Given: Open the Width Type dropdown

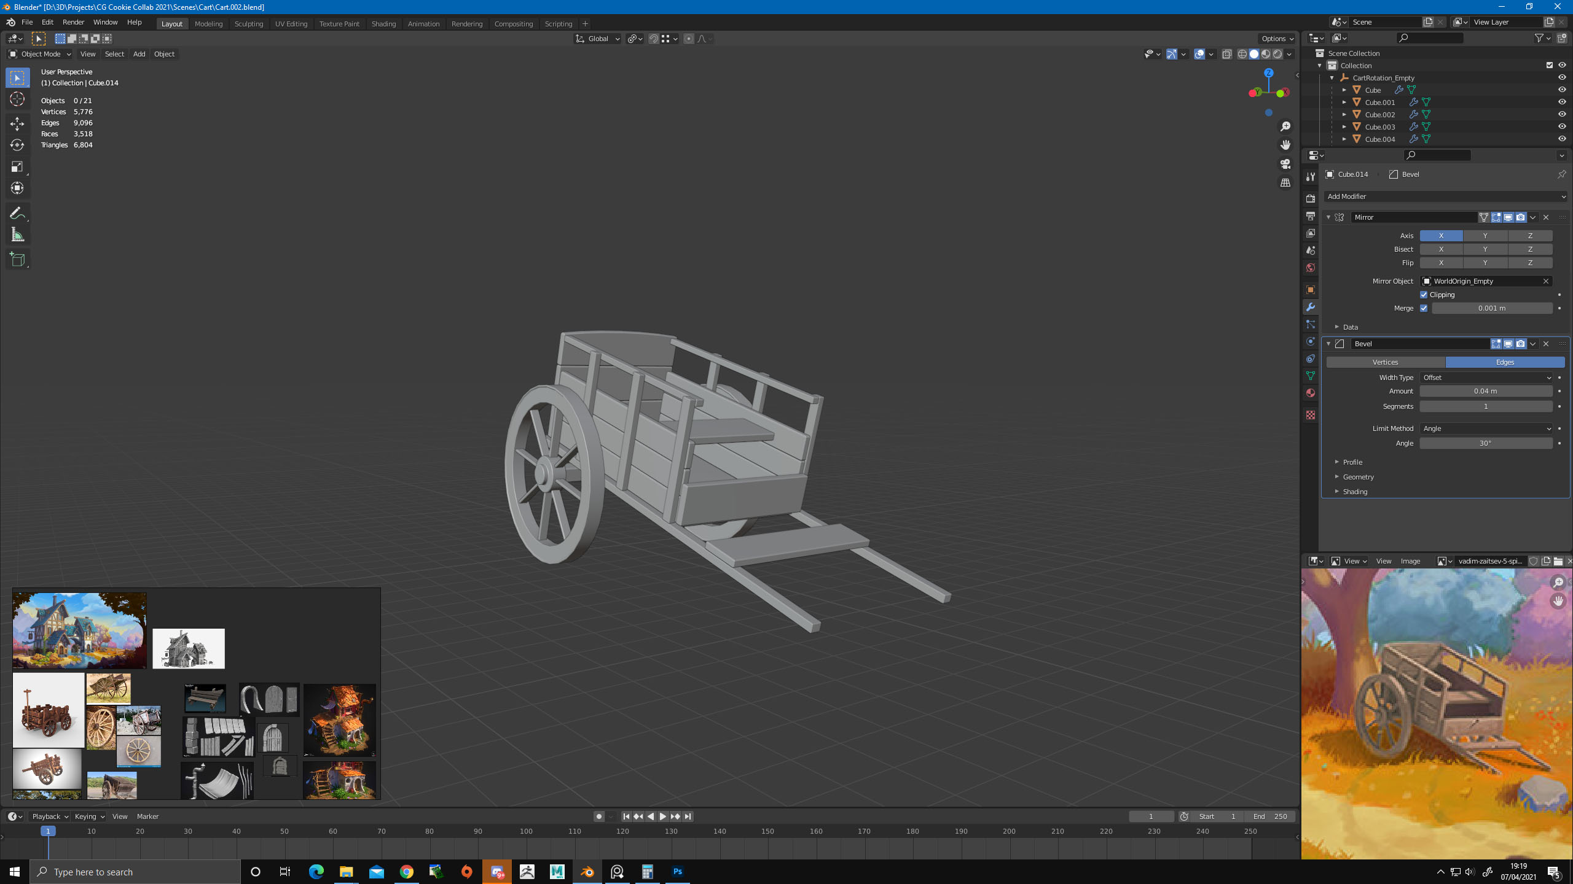Looking at the screenshot, I should [x=1486, y=378].
